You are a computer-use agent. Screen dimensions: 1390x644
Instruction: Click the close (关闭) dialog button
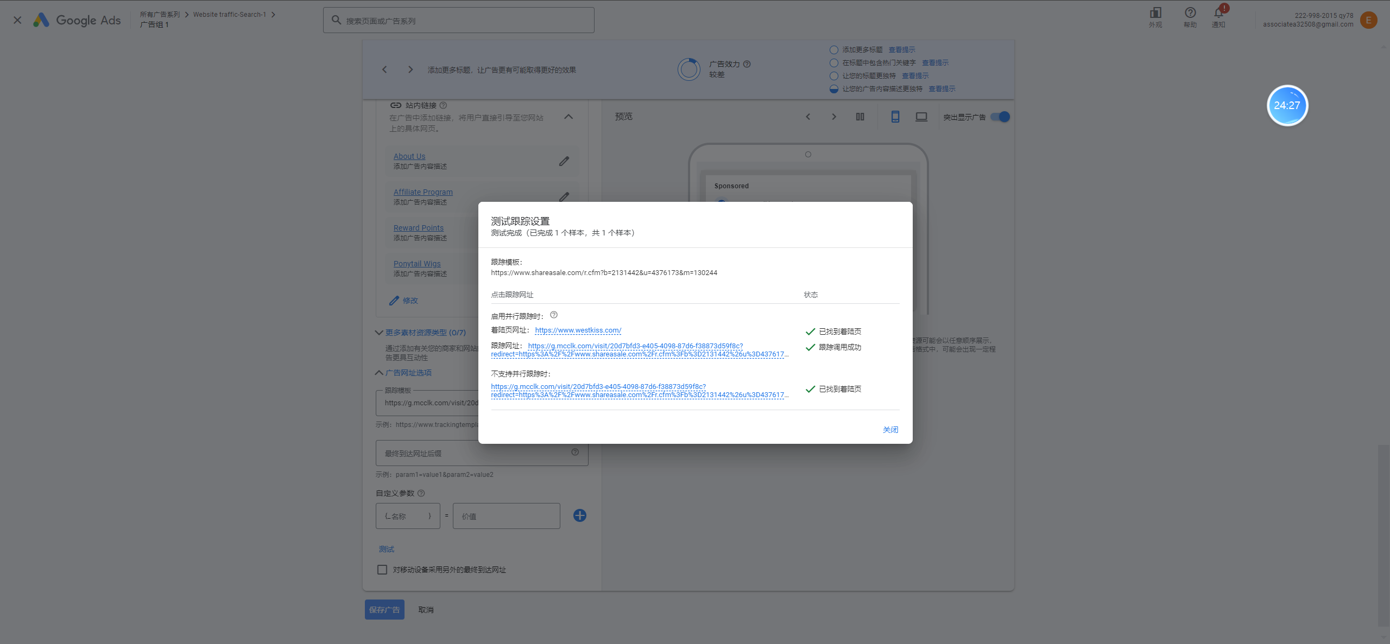click(x=890, y=430)
